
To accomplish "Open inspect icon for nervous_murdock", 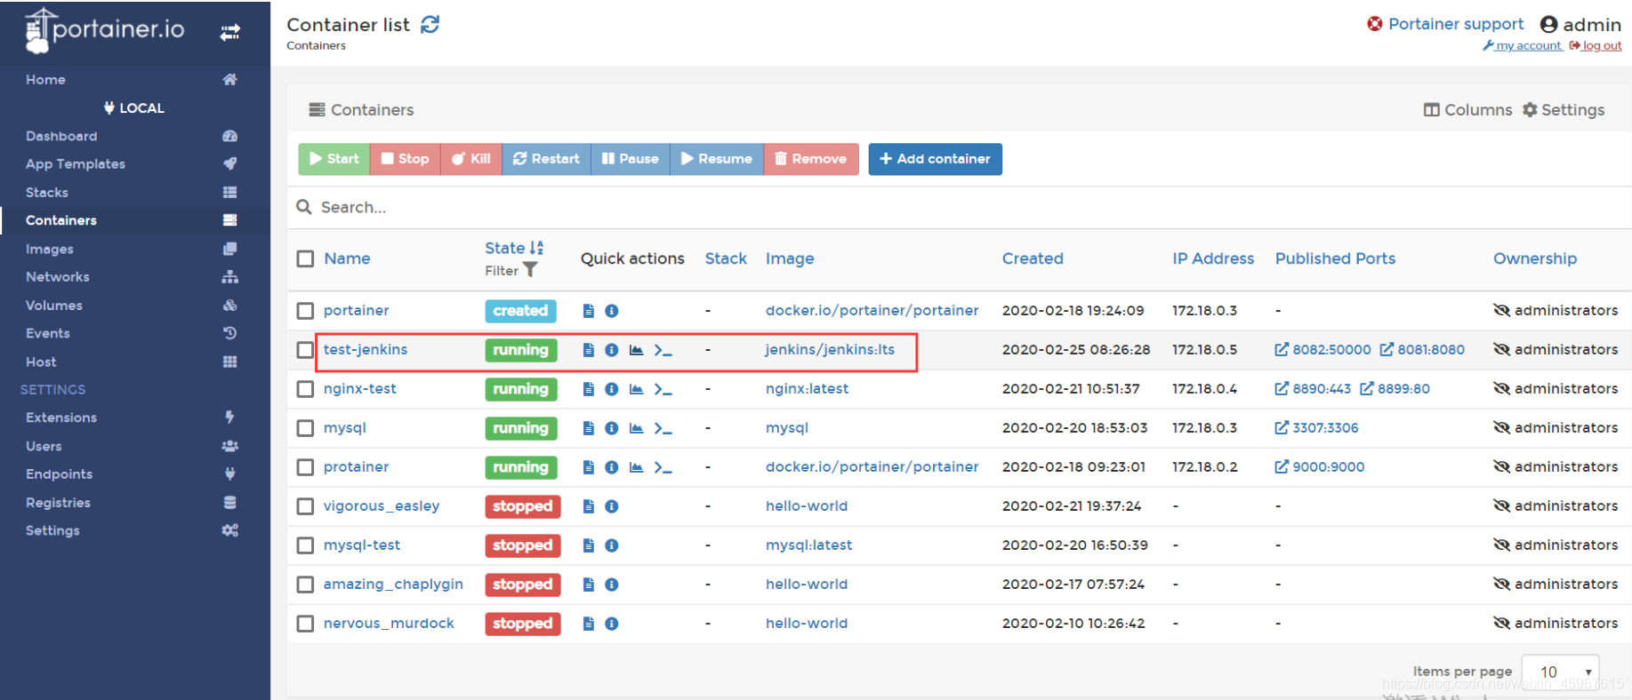I will pyautogui.click(x=612, y=624).
